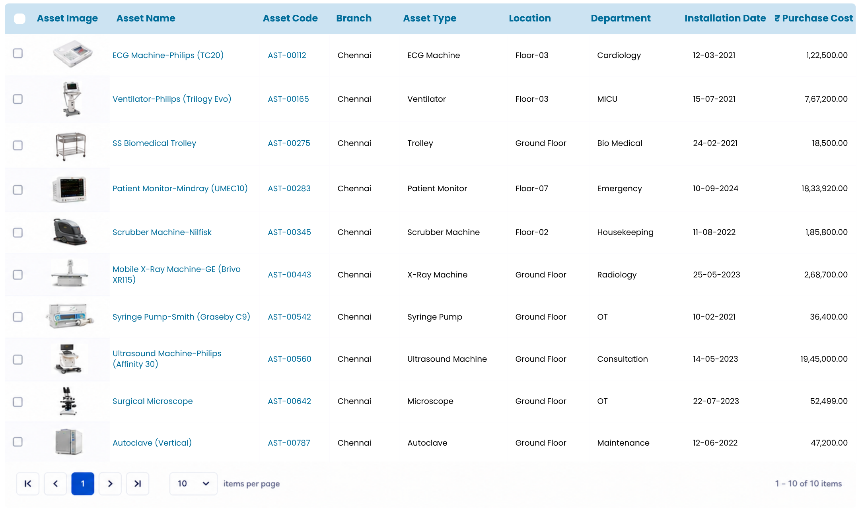The image size is (860, 512).
Task: Sort by Installation Date column header
Action: (725, 18)
